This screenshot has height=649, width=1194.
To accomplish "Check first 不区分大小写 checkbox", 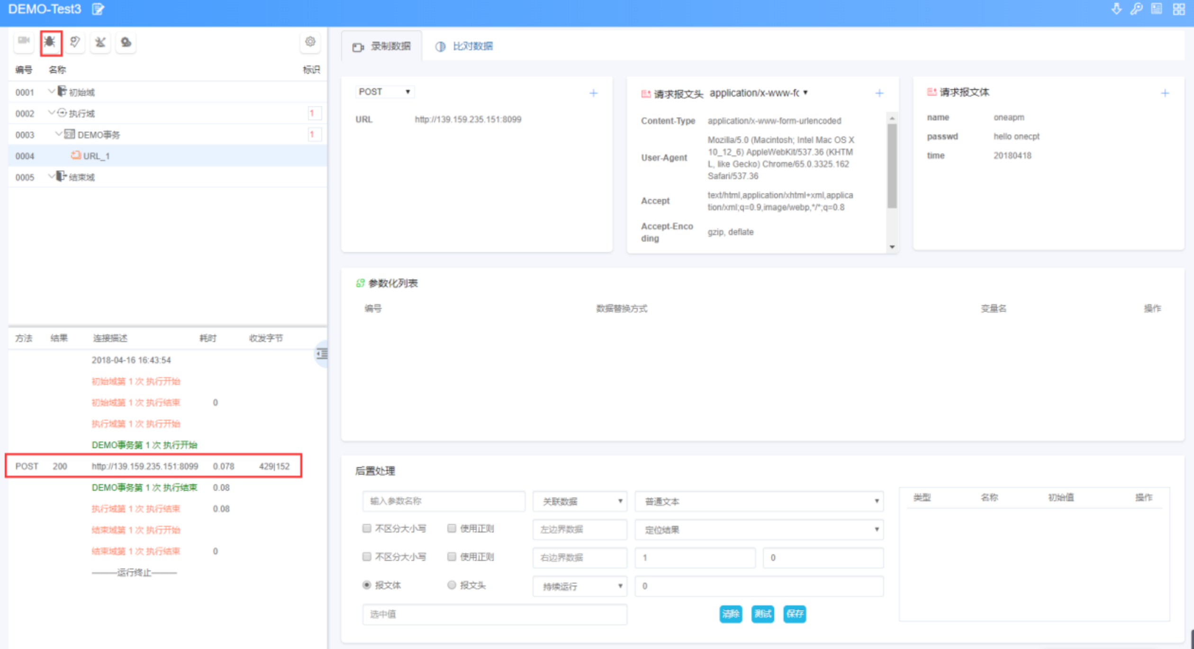I will click(366, 528).
